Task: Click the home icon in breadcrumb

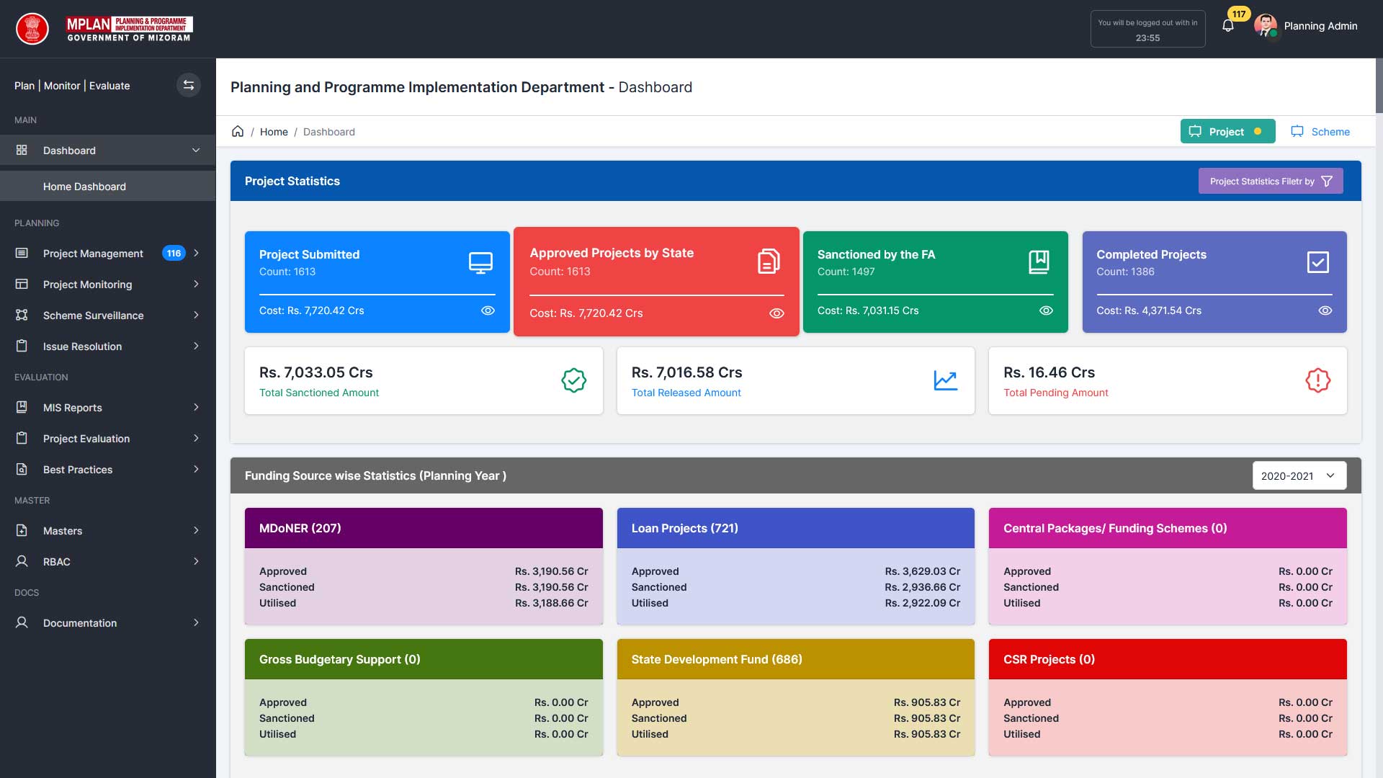Action: [x=238, y=131]
